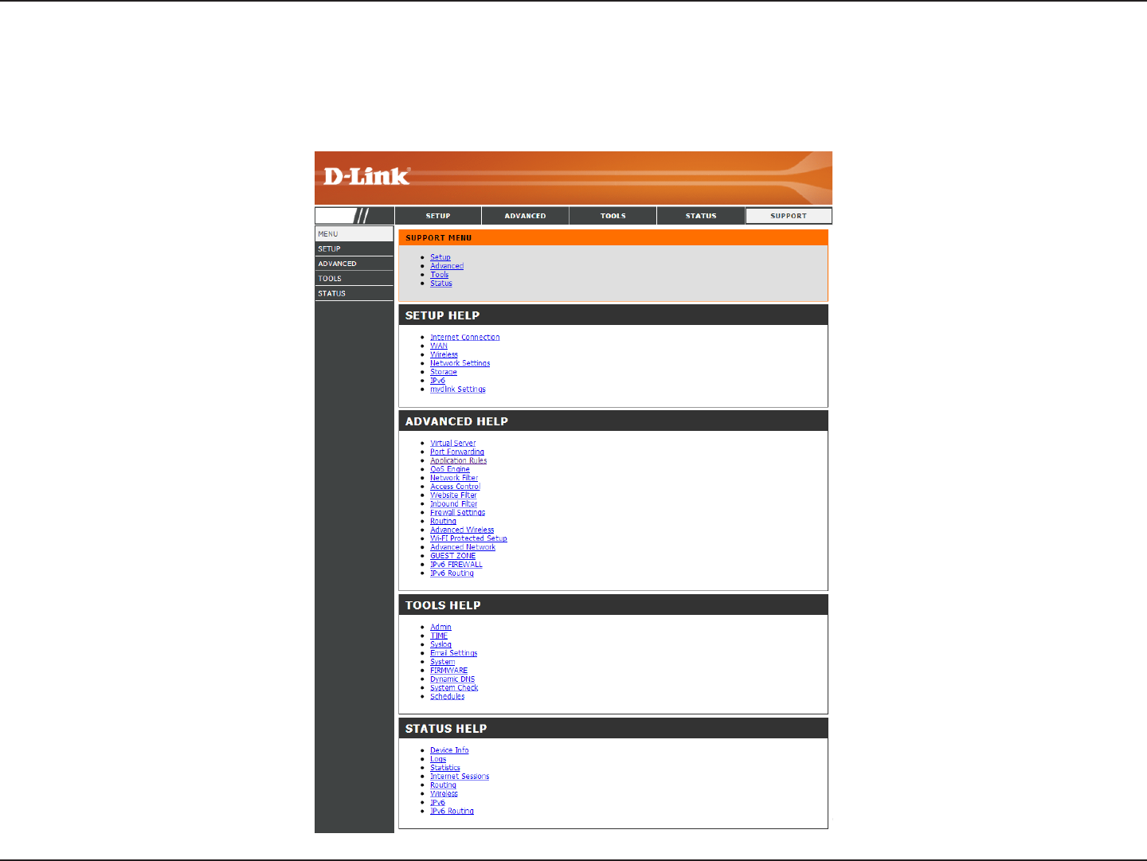Open IPv6 Routing link under Status Help

coord(452,812)
